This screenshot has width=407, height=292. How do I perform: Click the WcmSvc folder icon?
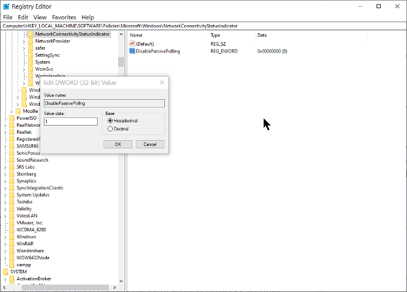pos(30,69)
